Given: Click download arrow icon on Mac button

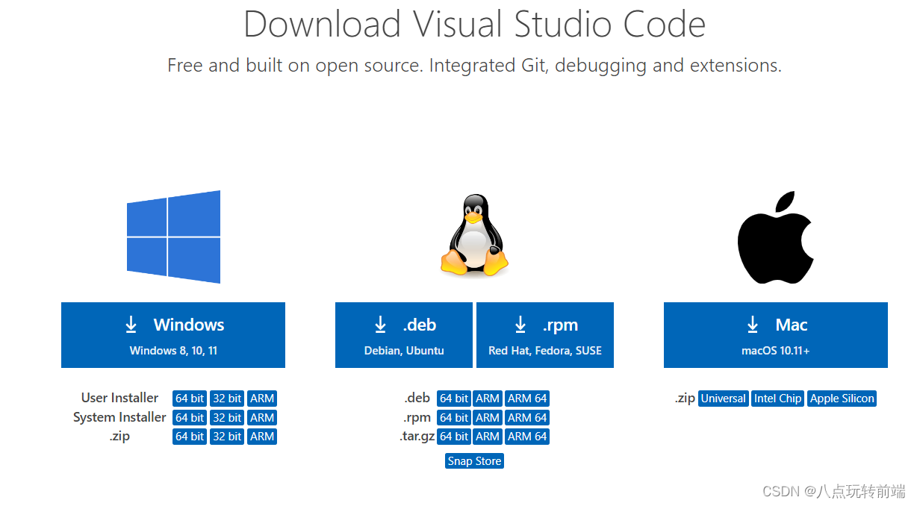Looking at the screenshot, I should coord(753,325).
